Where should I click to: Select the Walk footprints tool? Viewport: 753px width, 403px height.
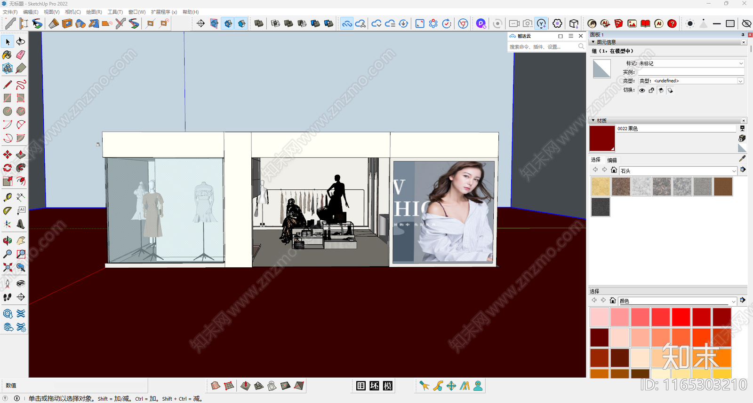(x=8, y=297)
